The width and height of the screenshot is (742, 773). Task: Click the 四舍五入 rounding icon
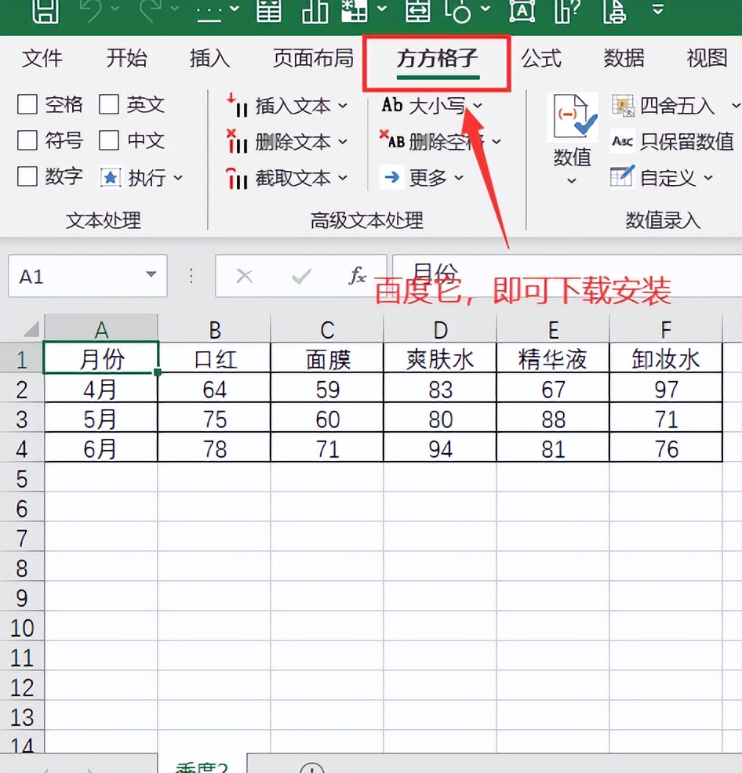(624, 106)
